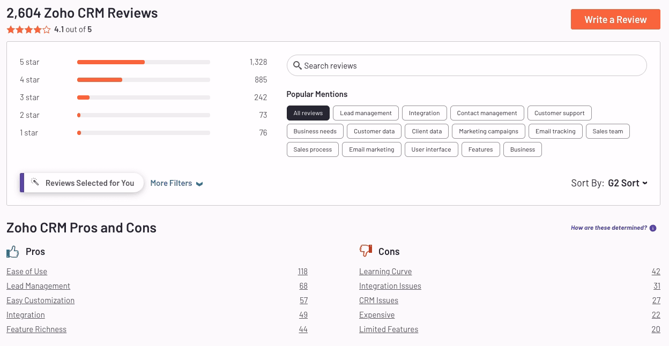This screenshot has width=669, height=346.
Task: Click the '2,604 Zoho CRM Reviews' heading
Action: point(82,13)
